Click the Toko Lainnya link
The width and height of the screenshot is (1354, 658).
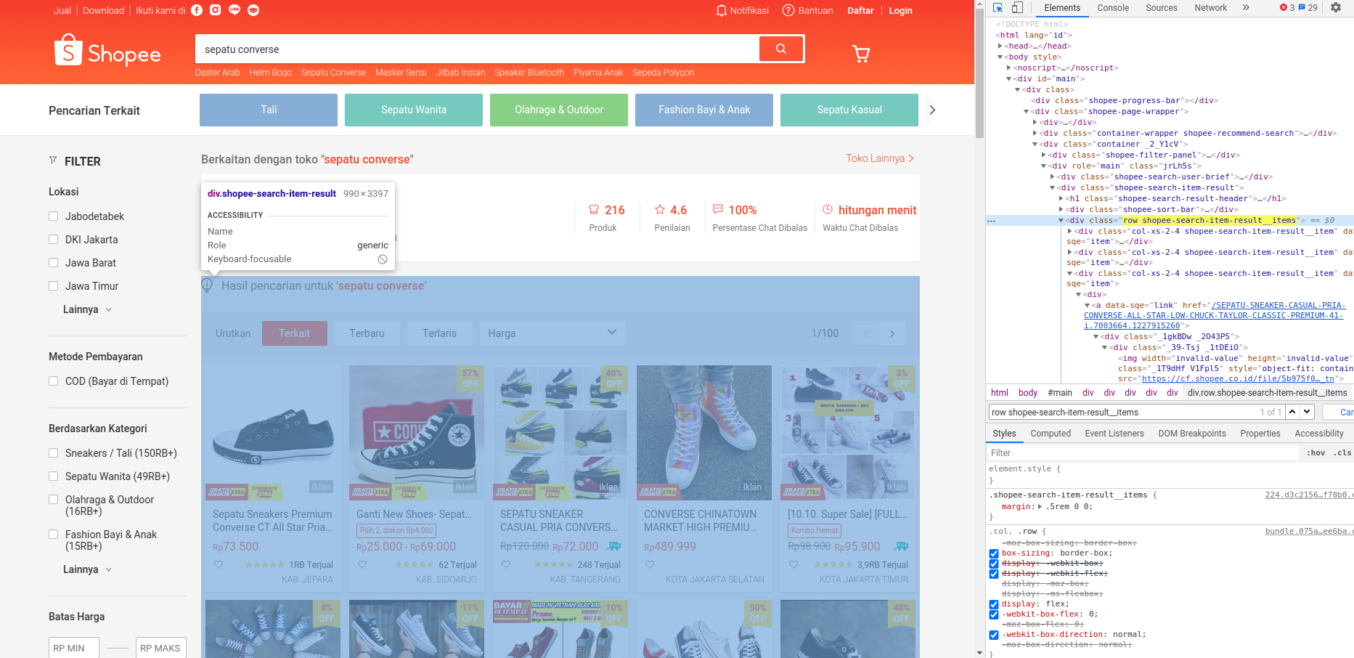[x=879, y=158]
